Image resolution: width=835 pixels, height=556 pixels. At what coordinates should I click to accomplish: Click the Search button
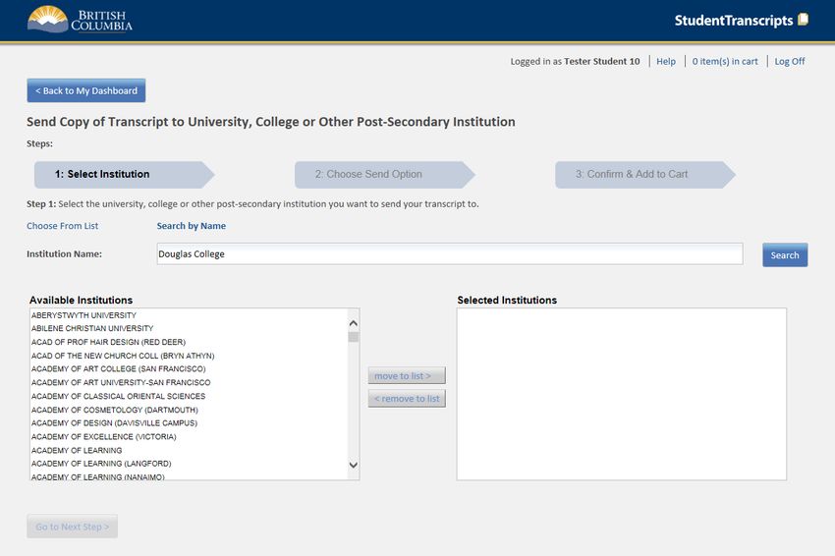785,255
